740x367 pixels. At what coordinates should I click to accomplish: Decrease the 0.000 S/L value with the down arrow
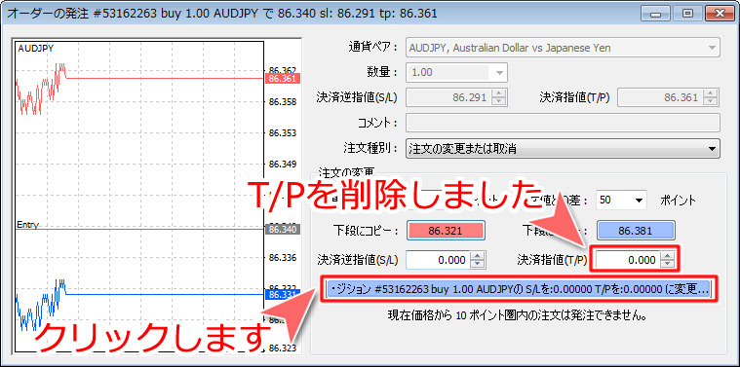pyautogui.click(x=478, y=264)
